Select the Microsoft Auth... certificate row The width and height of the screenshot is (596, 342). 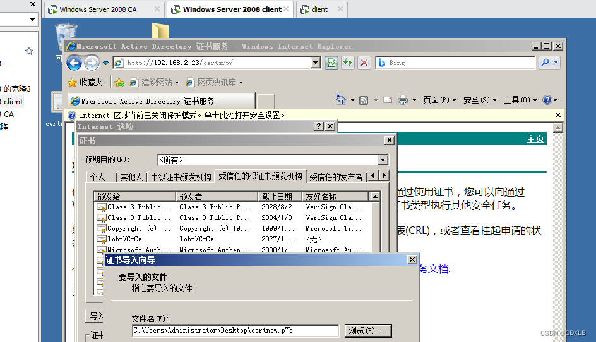(232, 249)
